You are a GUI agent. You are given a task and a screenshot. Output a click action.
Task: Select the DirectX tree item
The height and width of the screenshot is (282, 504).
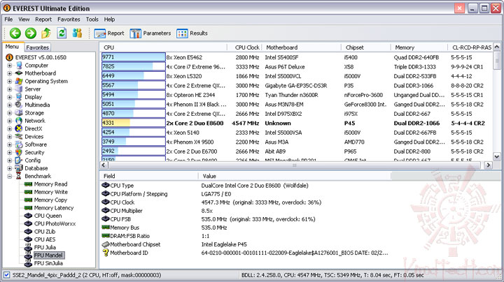coord(34,128)
